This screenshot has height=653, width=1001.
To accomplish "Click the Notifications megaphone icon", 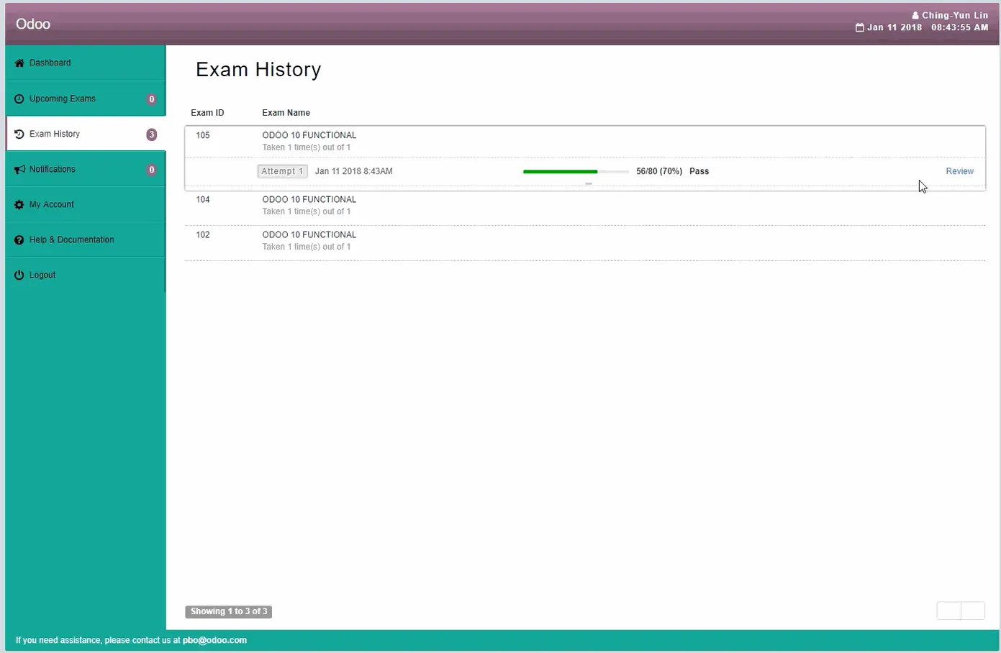I will tap(19, 170).
